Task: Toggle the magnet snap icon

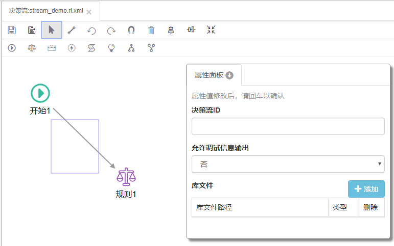Action: coord(131,30)
